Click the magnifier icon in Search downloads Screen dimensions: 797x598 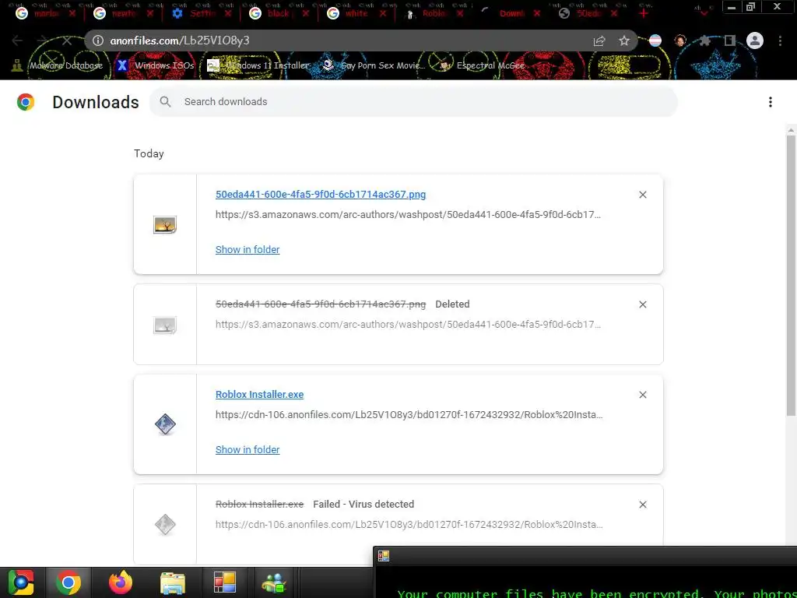pos(165,102)
